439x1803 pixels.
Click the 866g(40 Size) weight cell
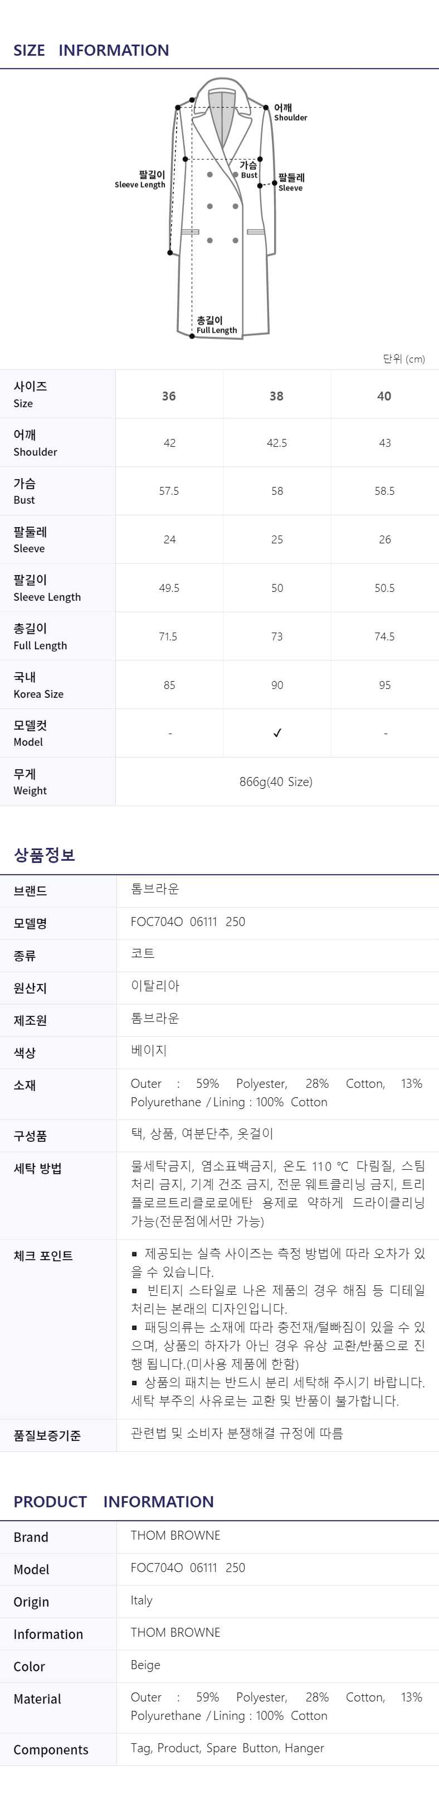tap(276, 782)
